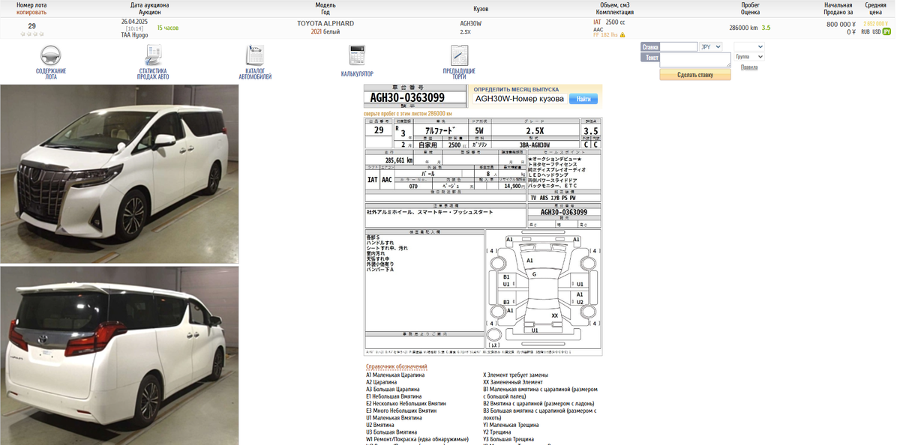Click the '800 000 ¥' starting price
Screen dimensions: 900x445
click(x=841, y=24)
